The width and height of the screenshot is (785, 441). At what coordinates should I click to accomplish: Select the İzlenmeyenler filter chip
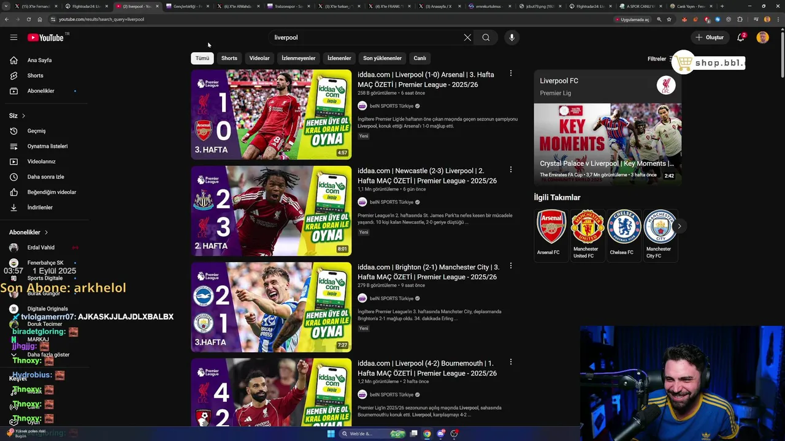299,58
